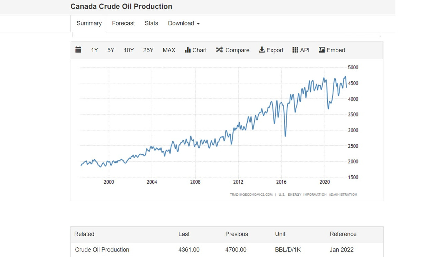This screenshot has width=442, height=257.
Task: Select the 25Y time range
Action: (x=148, y=50)
